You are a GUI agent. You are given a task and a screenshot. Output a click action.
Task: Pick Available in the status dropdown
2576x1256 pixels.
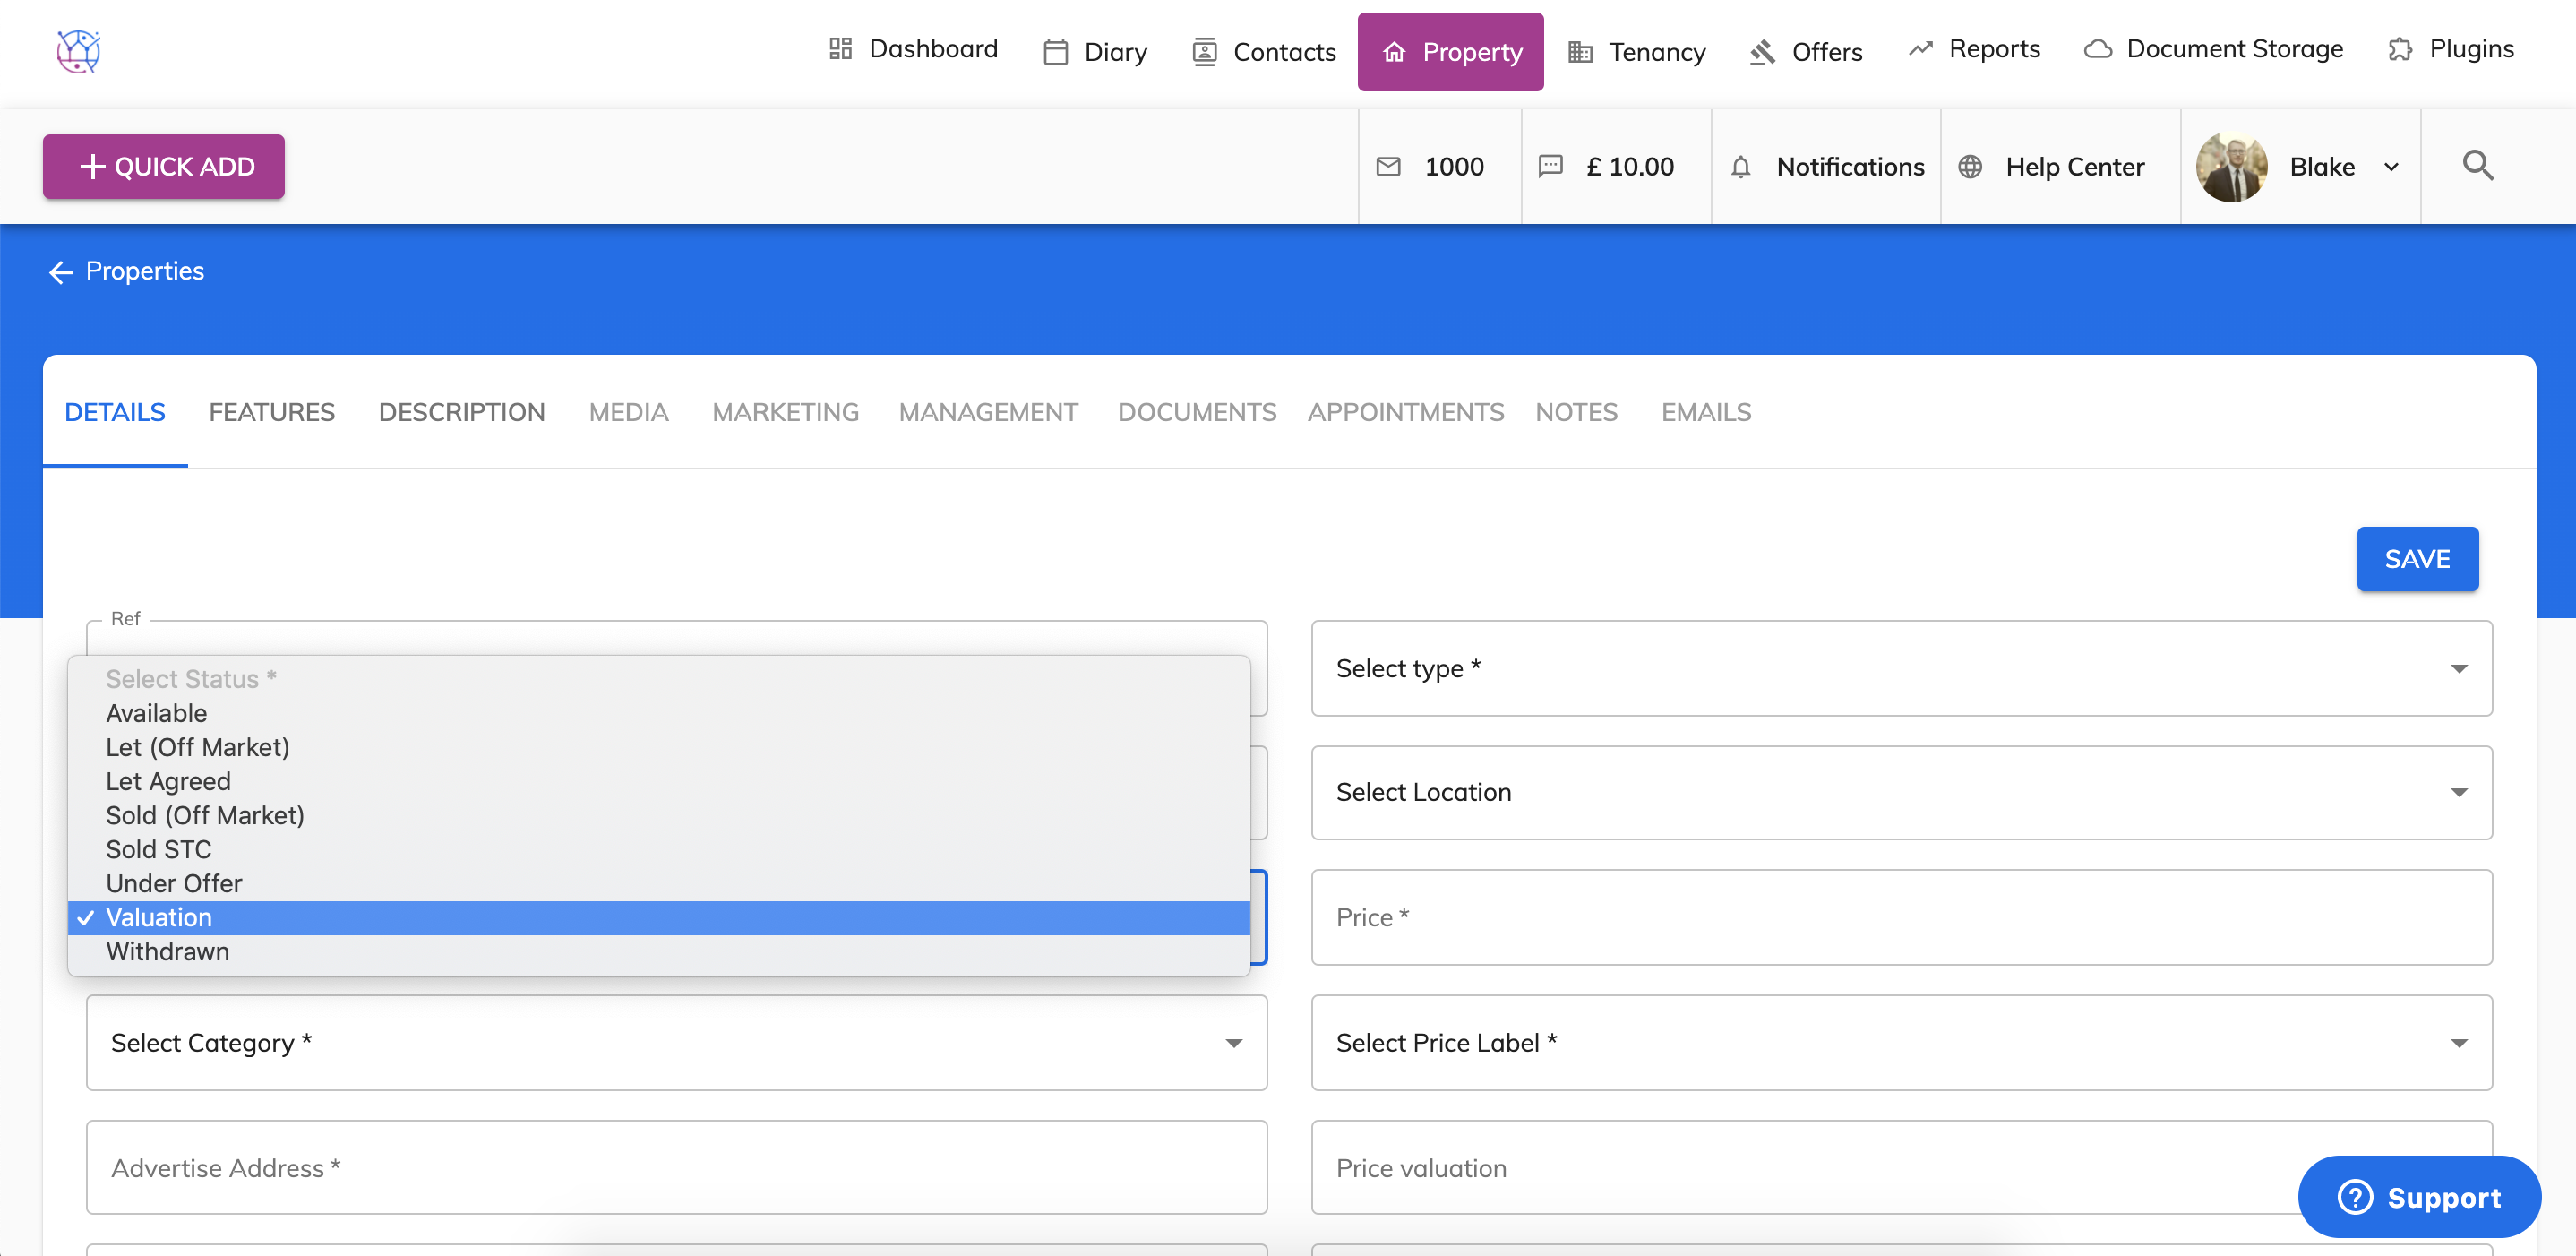(157, 713)
